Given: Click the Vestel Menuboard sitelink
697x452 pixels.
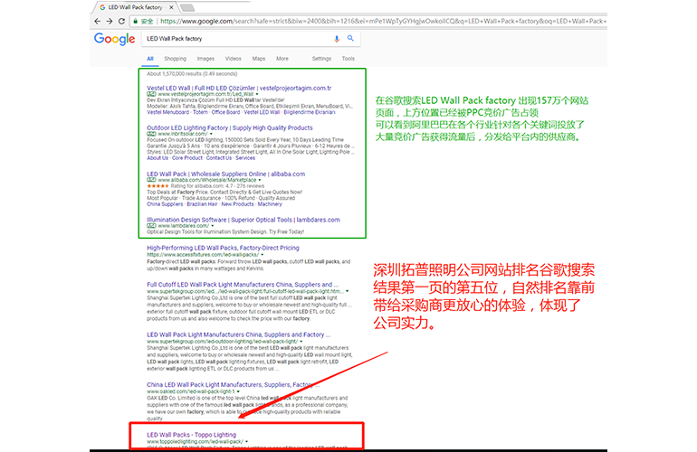Looking at the screenshot, I should 167,112.
